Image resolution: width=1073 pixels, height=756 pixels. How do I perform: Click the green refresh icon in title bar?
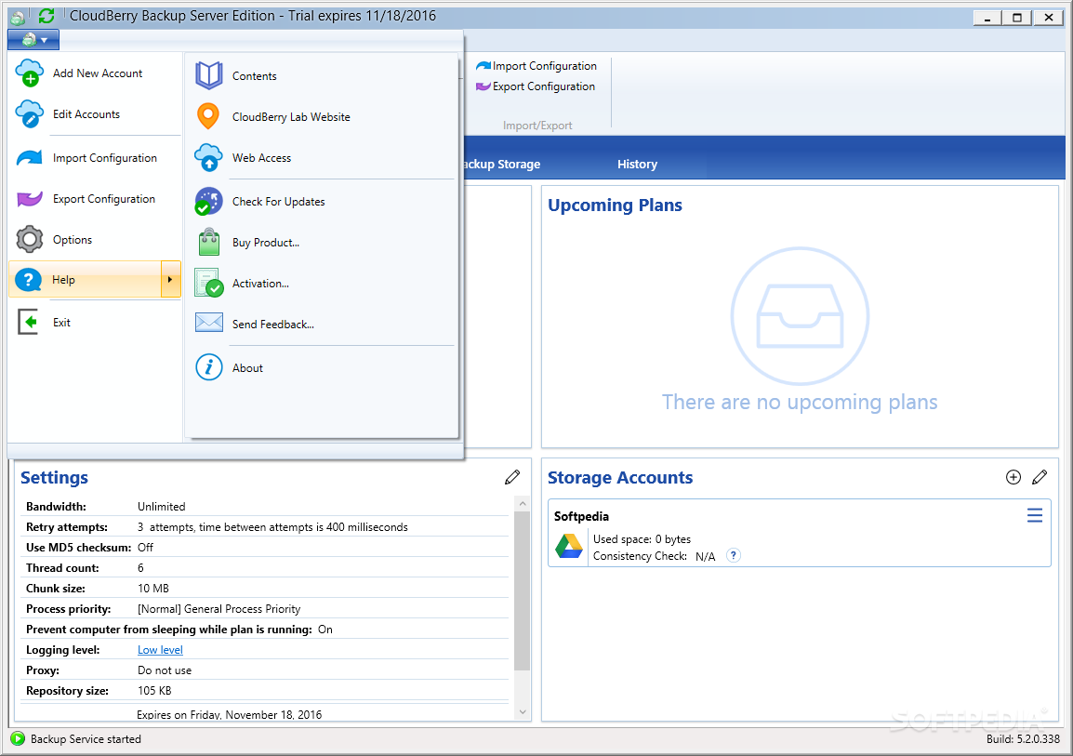coord(46,16)
